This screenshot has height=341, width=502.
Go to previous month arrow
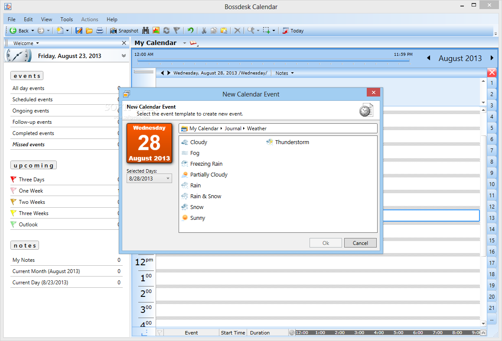[429, 58]
